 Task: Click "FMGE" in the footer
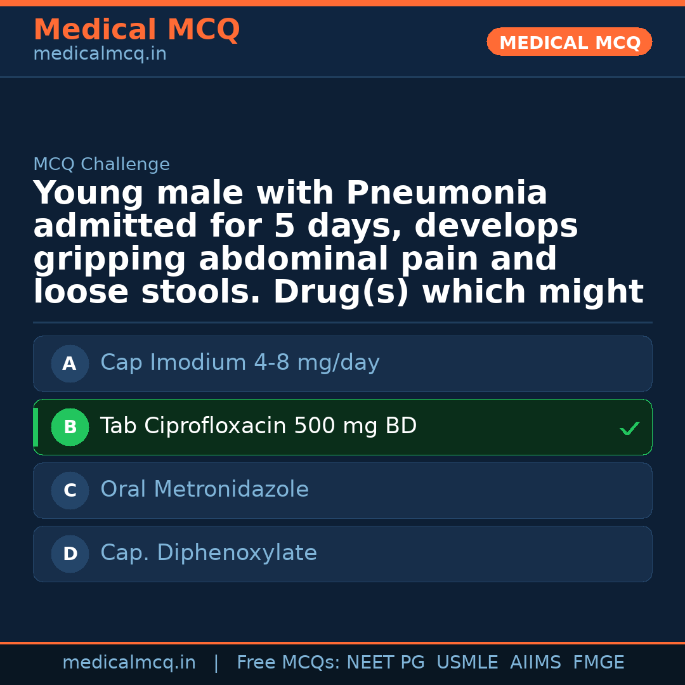(x=599, y=663)
